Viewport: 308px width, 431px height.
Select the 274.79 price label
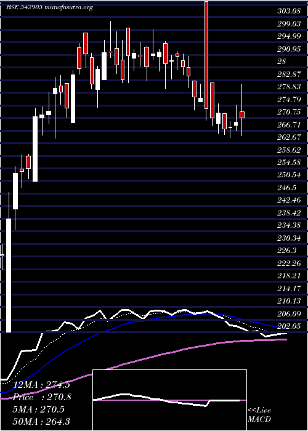289,100
